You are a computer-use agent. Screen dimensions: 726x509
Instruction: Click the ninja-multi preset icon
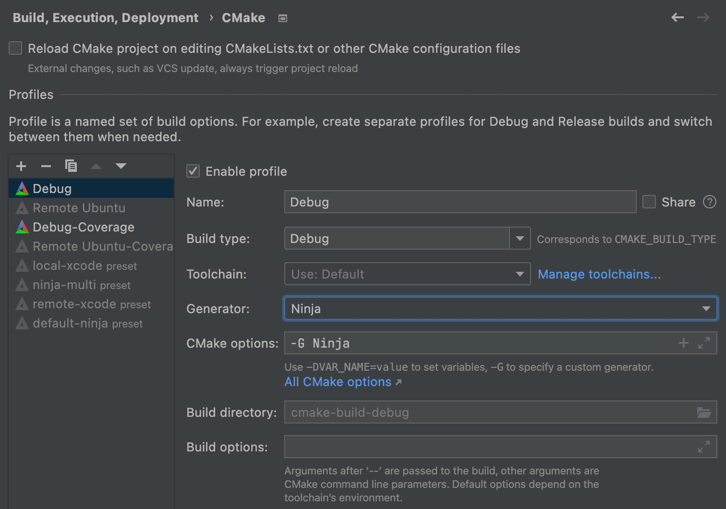point(22,284)
